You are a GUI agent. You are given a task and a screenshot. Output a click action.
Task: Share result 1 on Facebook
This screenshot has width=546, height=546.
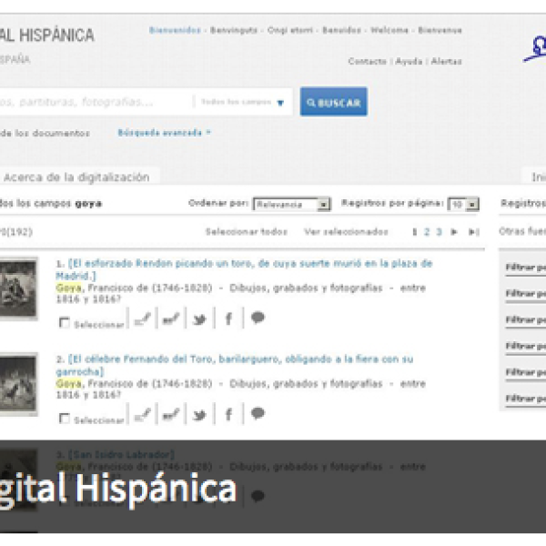(228, 318)
